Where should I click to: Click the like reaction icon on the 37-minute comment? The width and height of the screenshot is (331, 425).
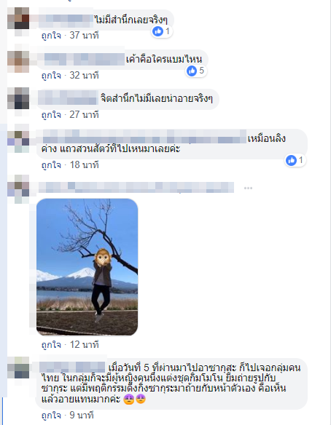(x=157, y=31)
